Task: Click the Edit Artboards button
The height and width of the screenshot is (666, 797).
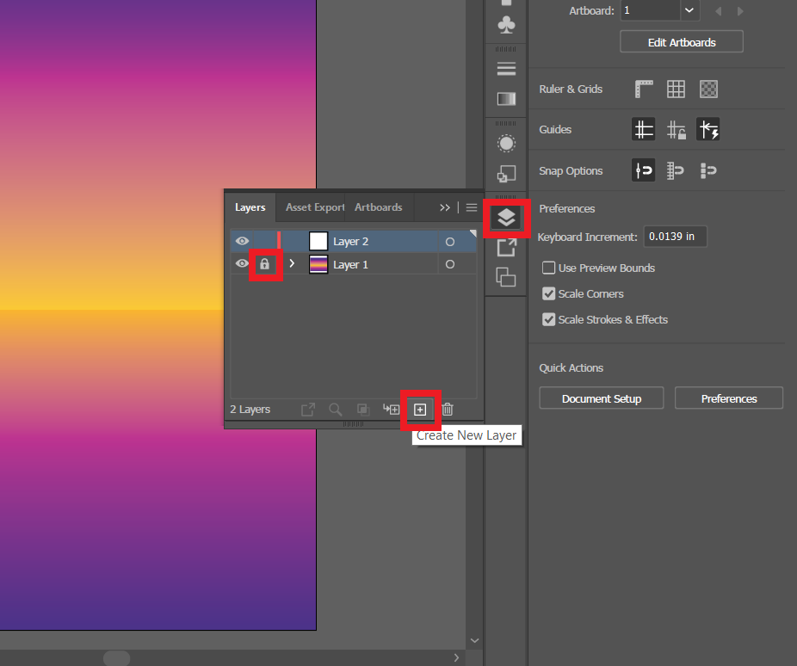Action: click(x=681, y=40)
